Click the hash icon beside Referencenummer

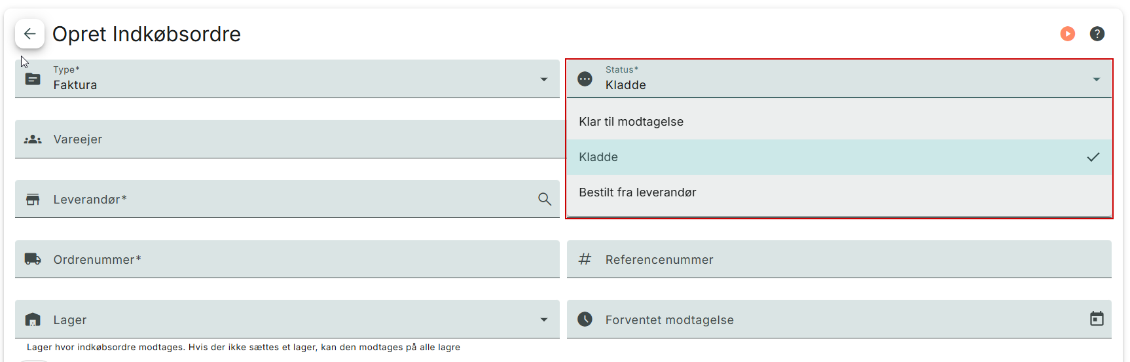pos(585,259)
